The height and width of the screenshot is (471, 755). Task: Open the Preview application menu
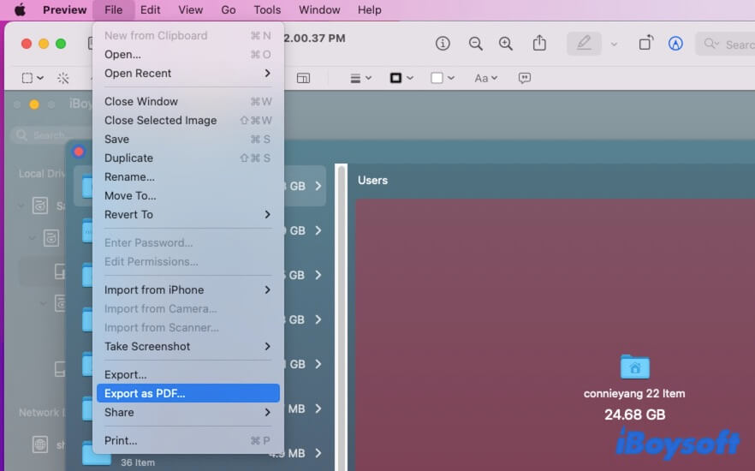(x=64, y=9)
